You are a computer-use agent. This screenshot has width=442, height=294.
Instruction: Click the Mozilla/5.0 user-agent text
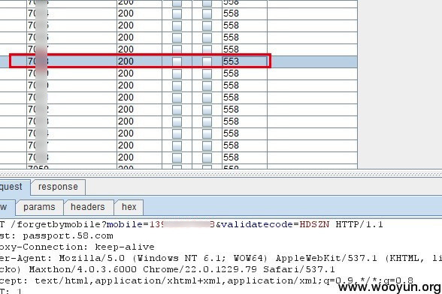pyautogui.click(x=92, y=258)
